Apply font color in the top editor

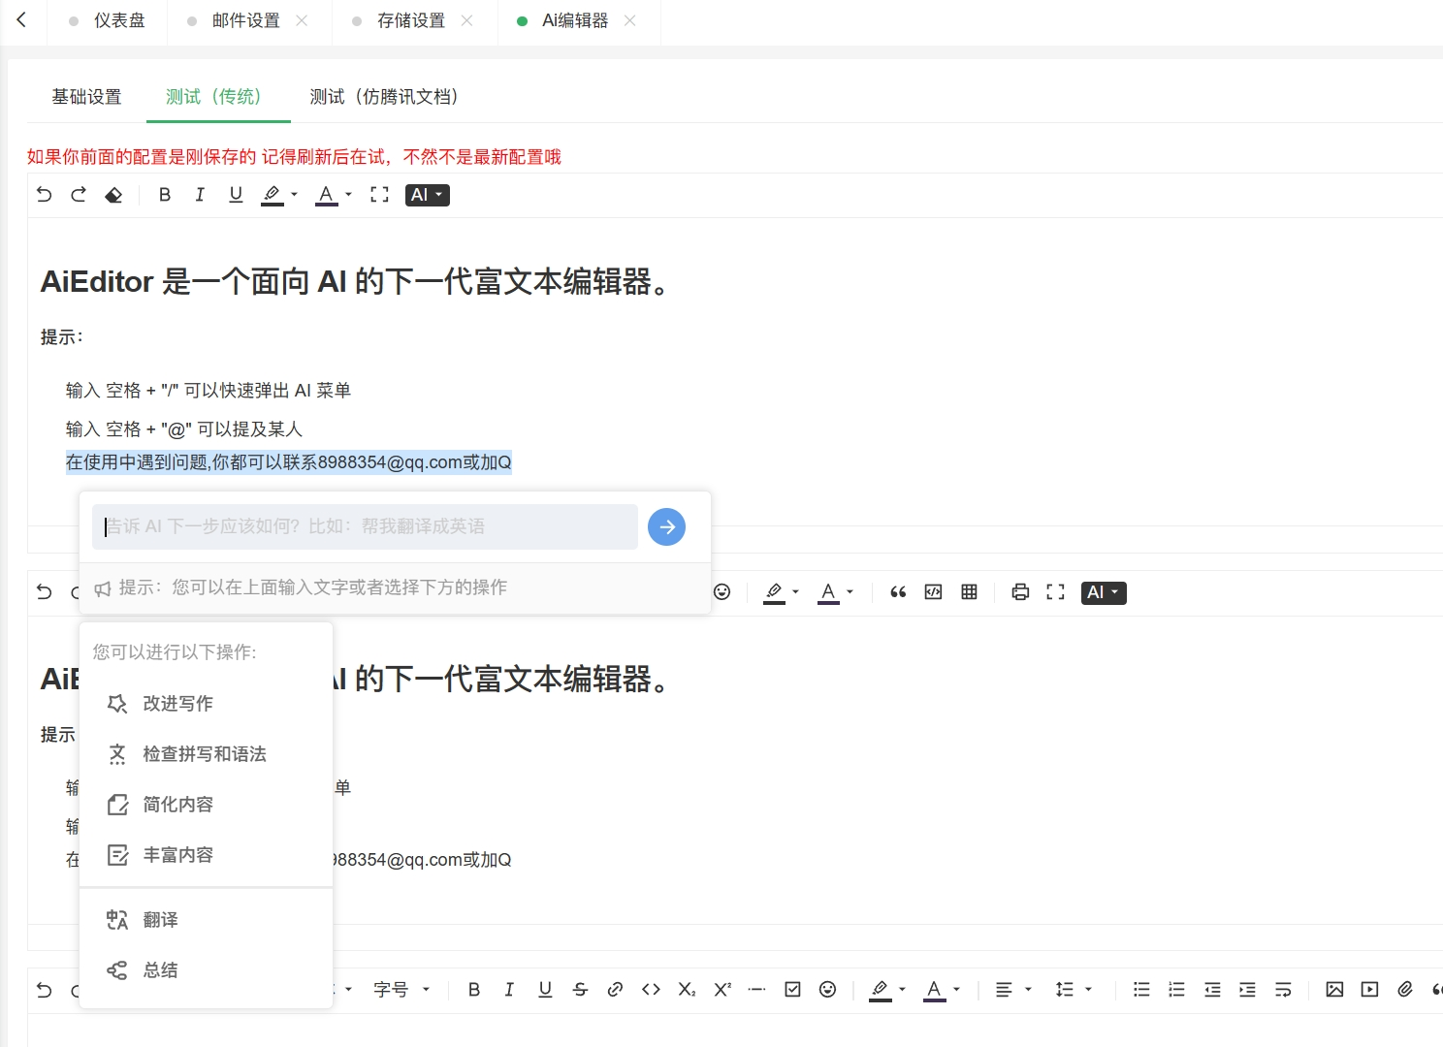click(327, 195)
